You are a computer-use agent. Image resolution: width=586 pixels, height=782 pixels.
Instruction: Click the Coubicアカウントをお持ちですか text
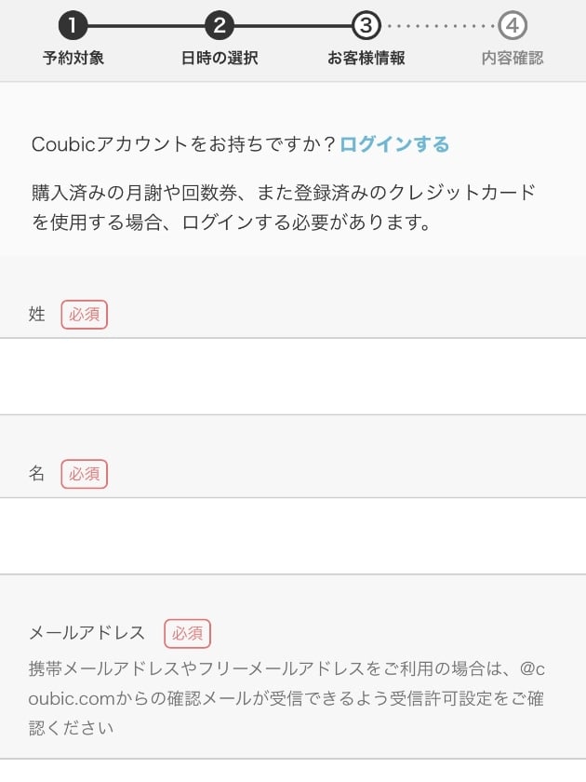183,144
